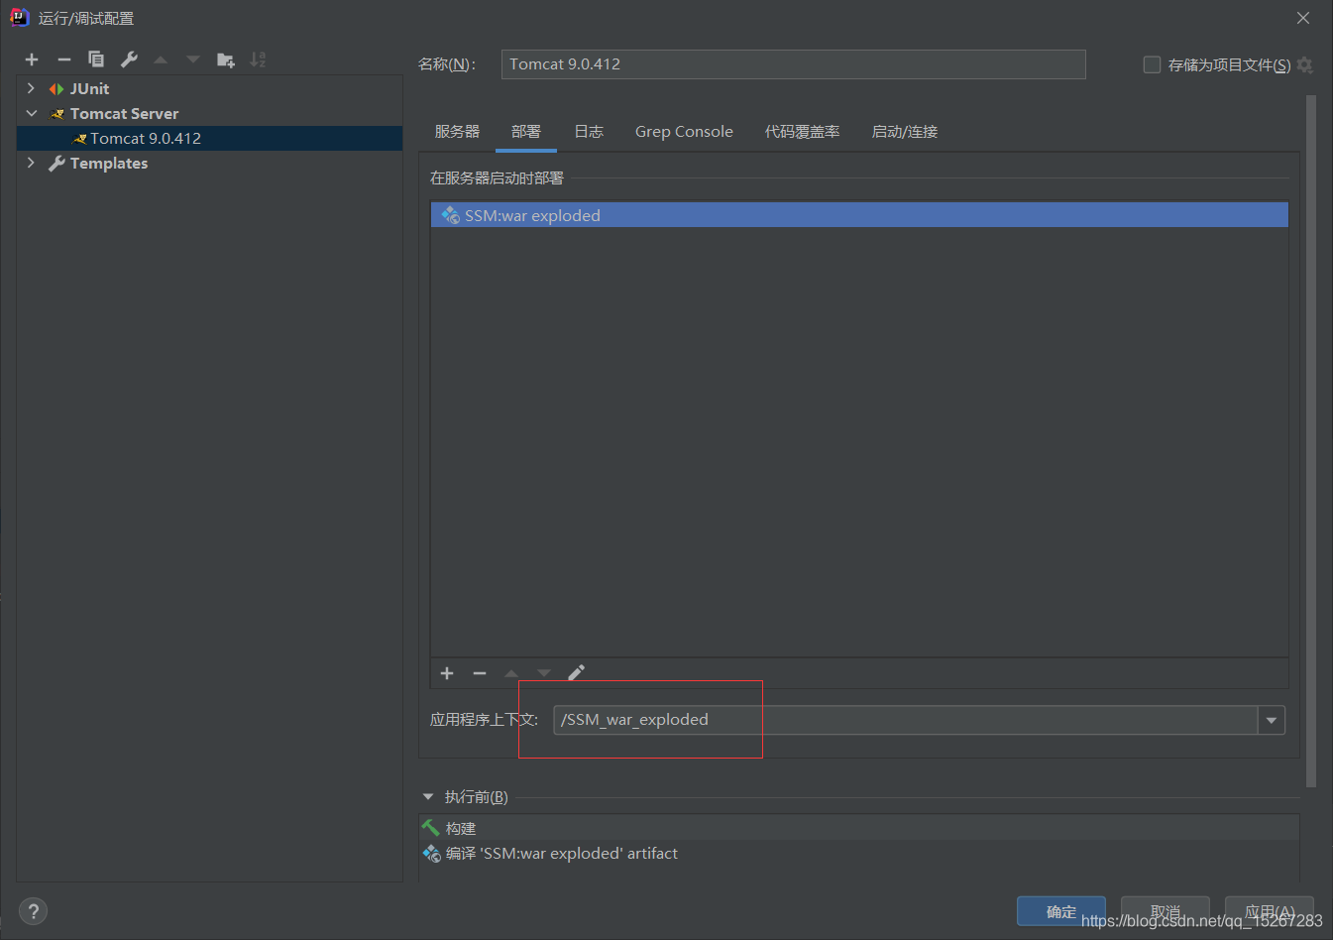Screen dimensions: 1333x940
Task: Remove the selected run configuration
Action: pos(64,59)
